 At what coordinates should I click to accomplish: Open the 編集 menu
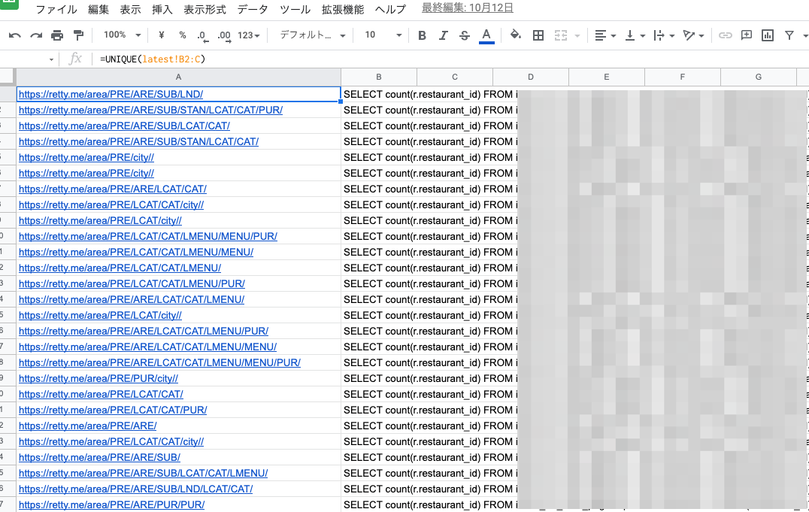98,9
